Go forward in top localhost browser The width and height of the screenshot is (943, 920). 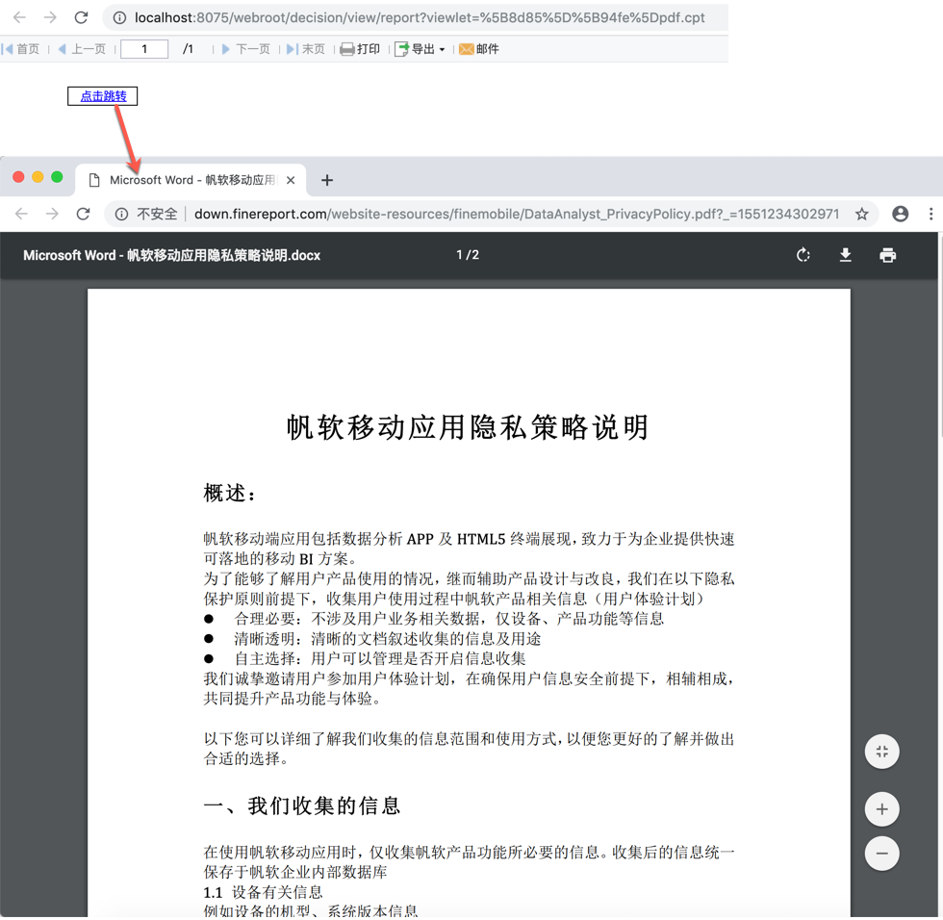[x=50, y=17]
